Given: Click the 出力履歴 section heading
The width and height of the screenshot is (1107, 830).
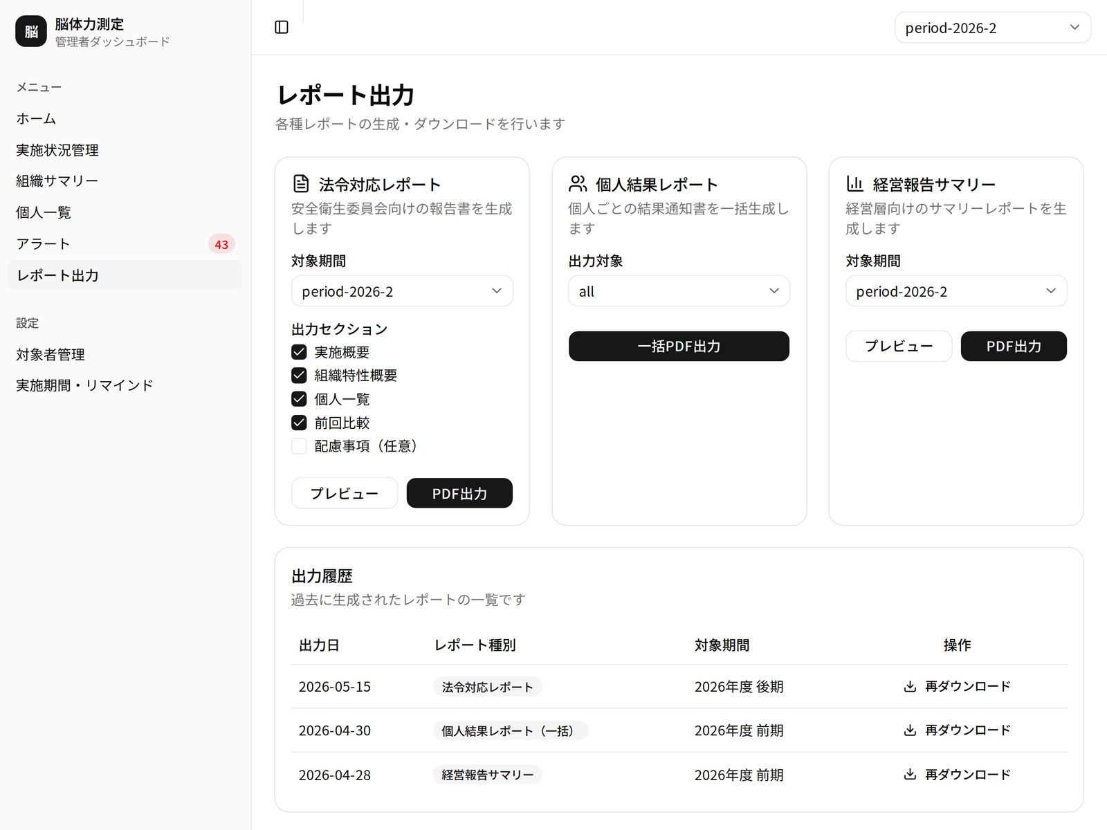Looking at the screenshot, I should (322, 576).
